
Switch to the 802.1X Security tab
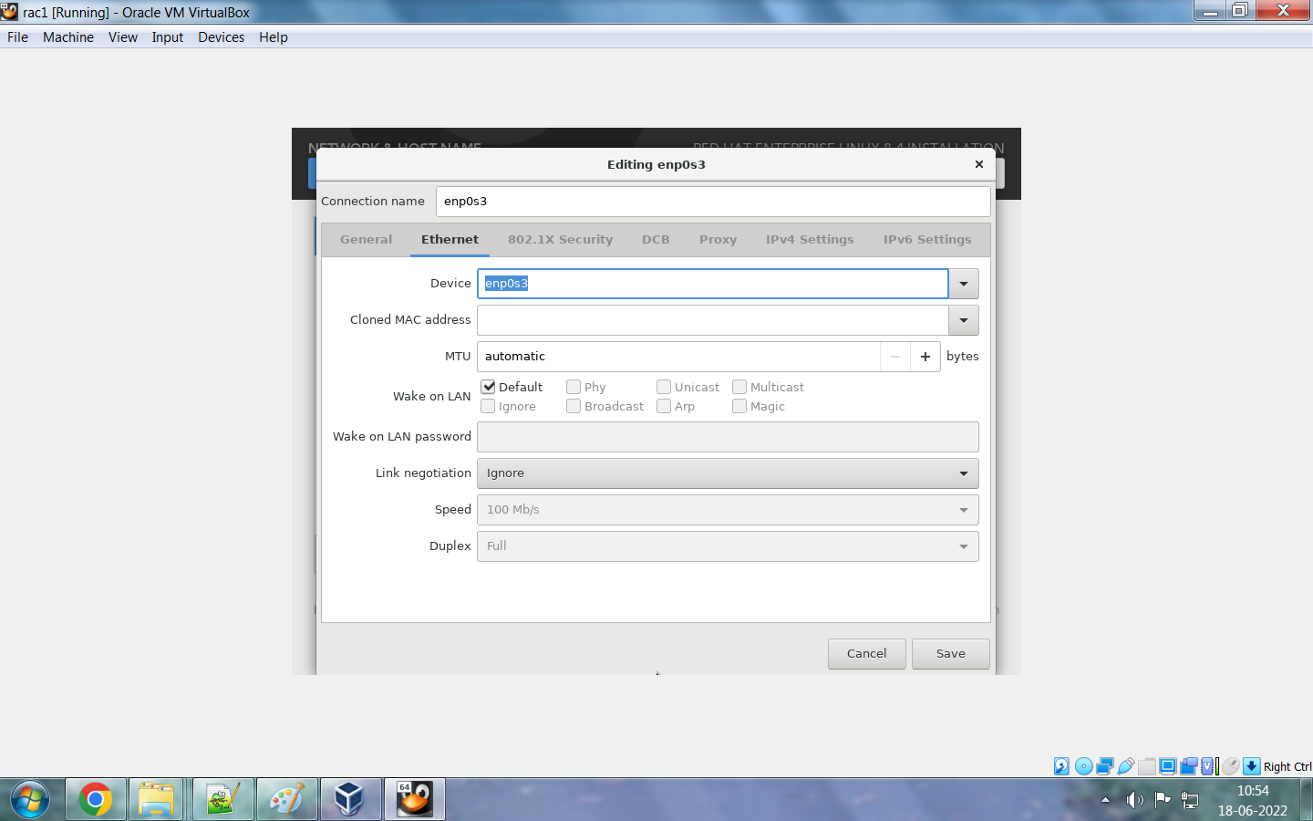pyautogui.click(x=560, y=239)
